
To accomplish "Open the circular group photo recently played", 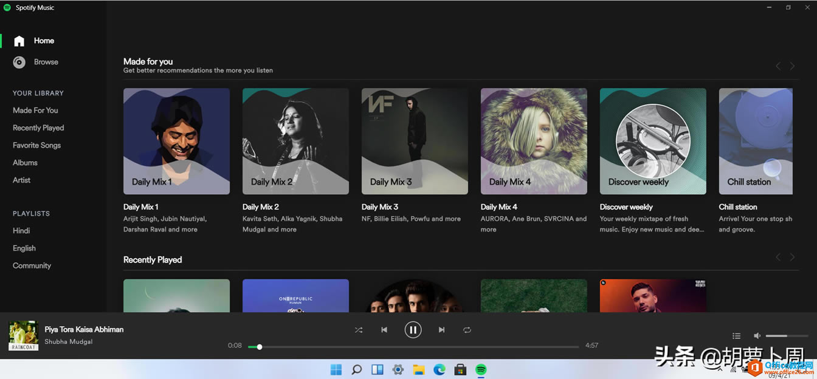I will click(x=415, y=296).
